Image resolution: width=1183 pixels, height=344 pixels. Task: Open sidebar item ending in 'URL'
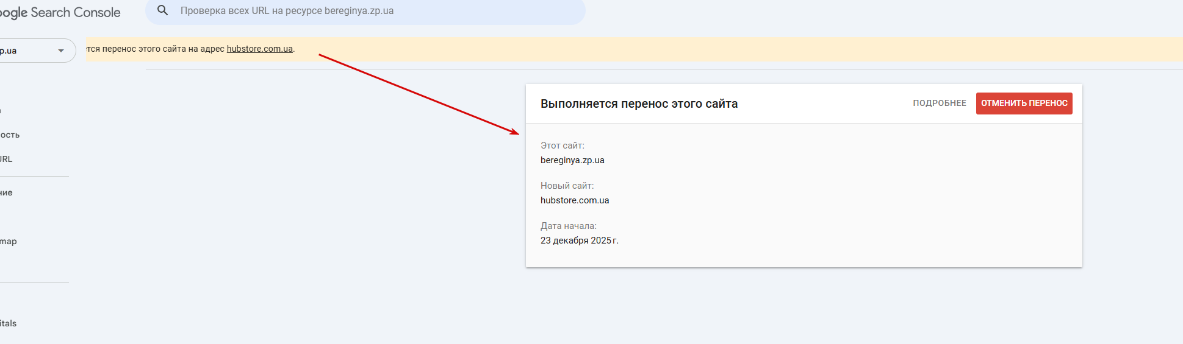(x=6, y=159)
